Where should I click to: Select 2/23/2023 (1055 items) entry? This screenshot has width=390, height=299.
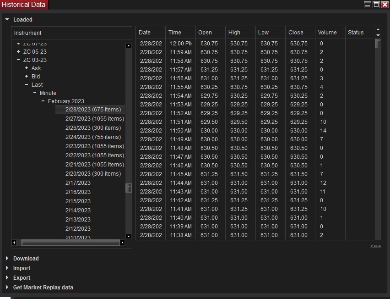(94, 146)
